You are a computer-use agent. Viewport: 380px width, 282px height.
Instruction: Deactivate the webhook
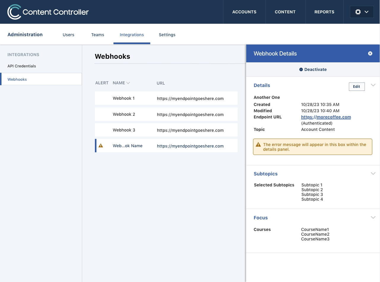pyautogui.click(x=313, y=69)
